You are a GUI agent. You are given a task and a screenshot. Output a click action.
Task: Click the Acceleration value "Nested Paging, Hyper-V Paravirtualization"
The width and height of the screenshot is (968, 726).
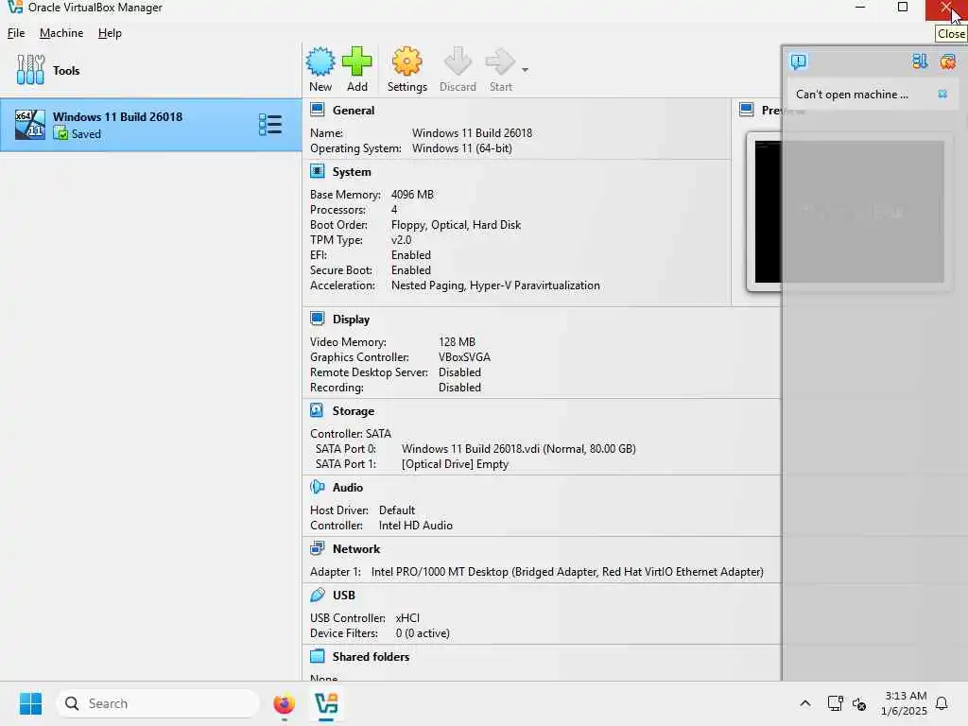click(495, 285)
